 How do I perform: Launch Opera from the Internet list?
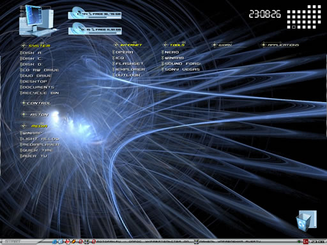point(123,52)
